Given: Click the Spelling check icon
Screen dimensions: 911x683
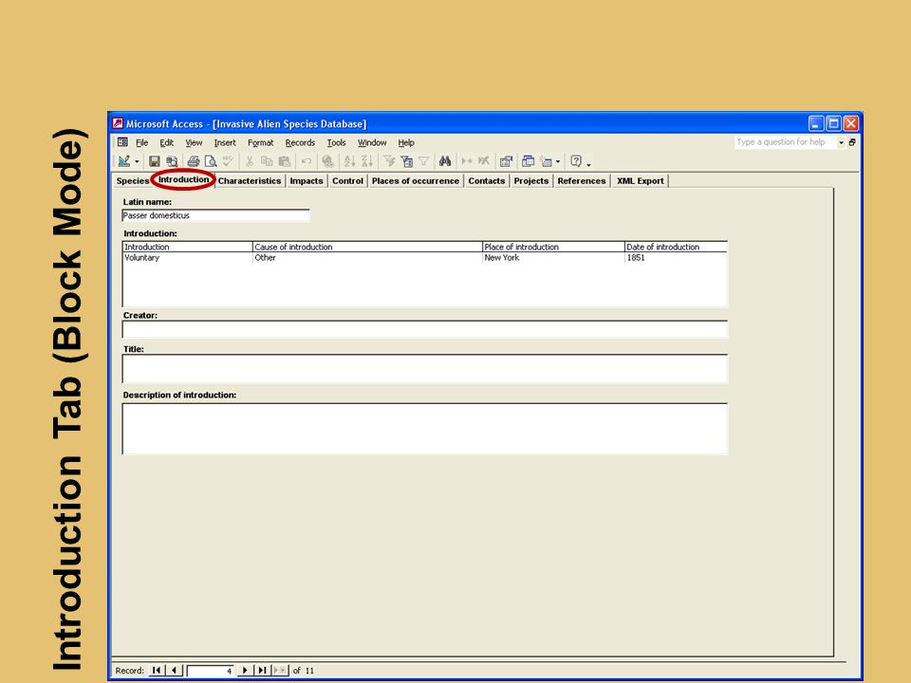Looking at the screenshot, I should click(227, 161).
